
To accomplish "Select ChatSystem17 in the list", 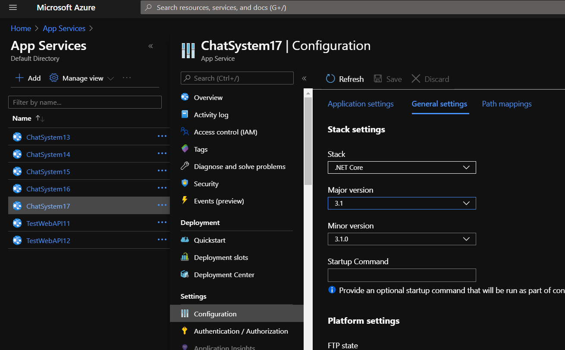I will tap(89, 206).
